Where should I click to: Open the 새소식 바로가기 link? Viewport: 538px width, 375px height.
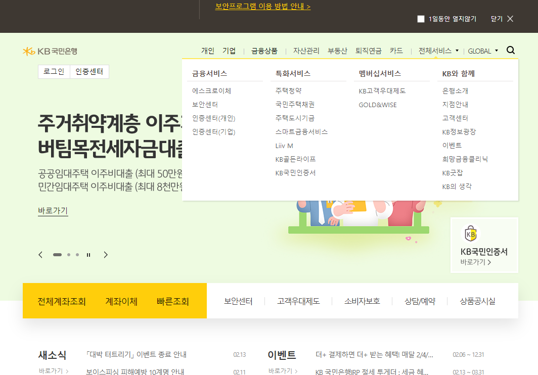click(x=54, y=371)
